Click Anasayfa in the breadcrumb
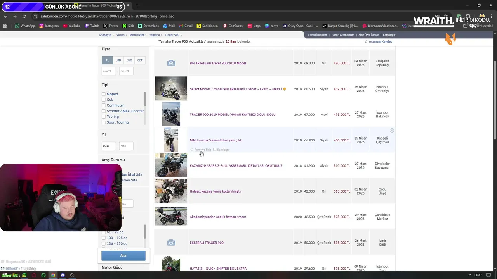497x279 pixels. (105, 35)
